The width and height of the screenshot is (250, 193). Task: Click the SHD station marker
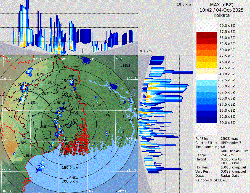67,178
